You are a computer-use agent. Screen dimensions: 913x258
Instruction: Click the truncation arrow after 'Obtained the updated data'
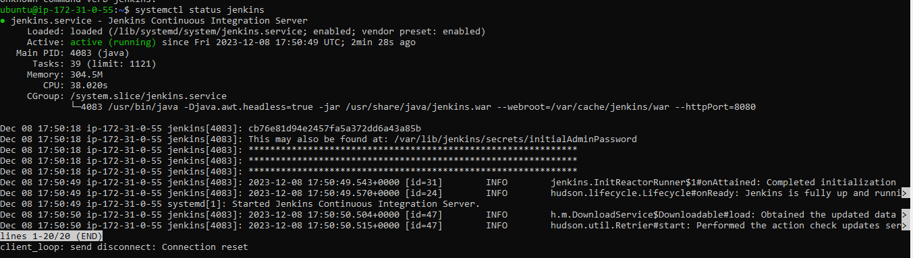[904, 215]
